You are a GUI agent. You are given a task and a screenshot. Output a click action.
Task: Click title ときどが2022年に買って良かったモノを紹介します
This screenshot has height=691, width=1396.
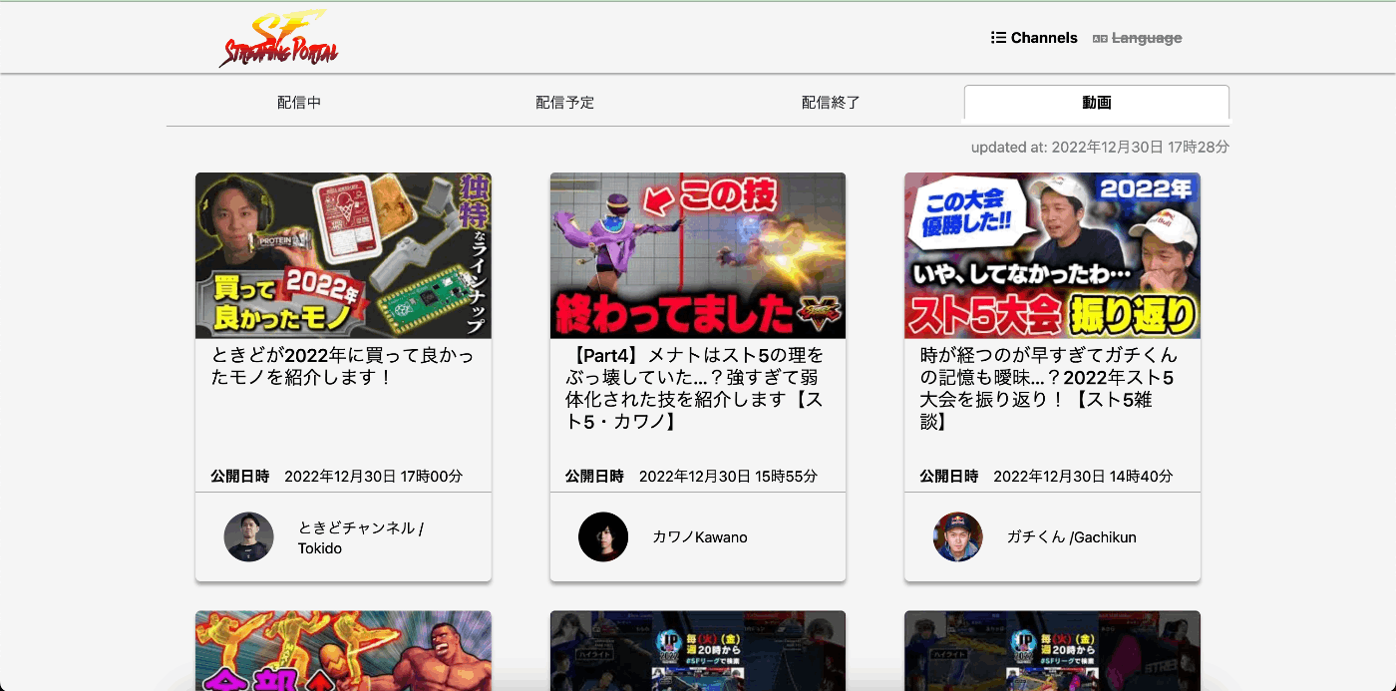coord(343,366)
